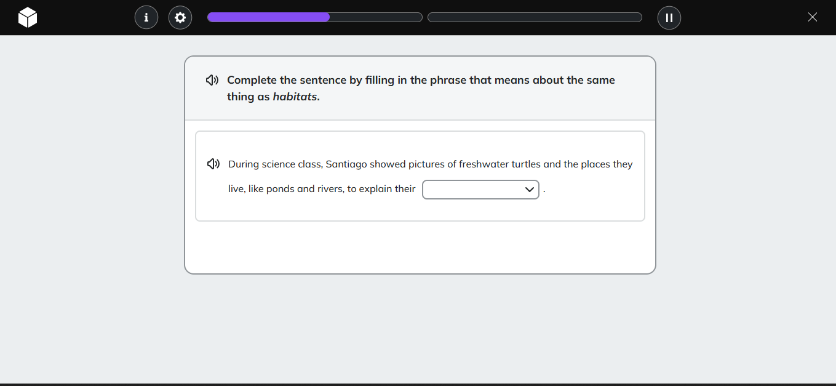Pause the lesson with the pause icon

(669, 17)
